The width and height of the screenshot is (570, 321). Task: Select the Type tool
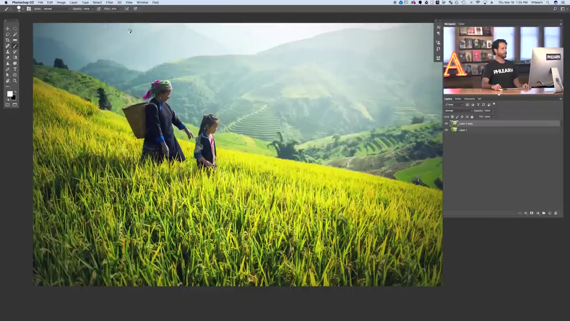pos(15,69)
